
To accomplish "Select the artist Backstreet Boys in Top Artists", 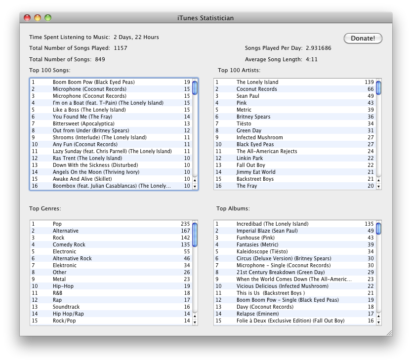I will (x=295, y=179).
